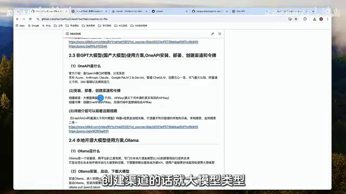Screen dimensions: 346x194
Task: Click the install/cast icon in the address bar
Action: (290, 19)
